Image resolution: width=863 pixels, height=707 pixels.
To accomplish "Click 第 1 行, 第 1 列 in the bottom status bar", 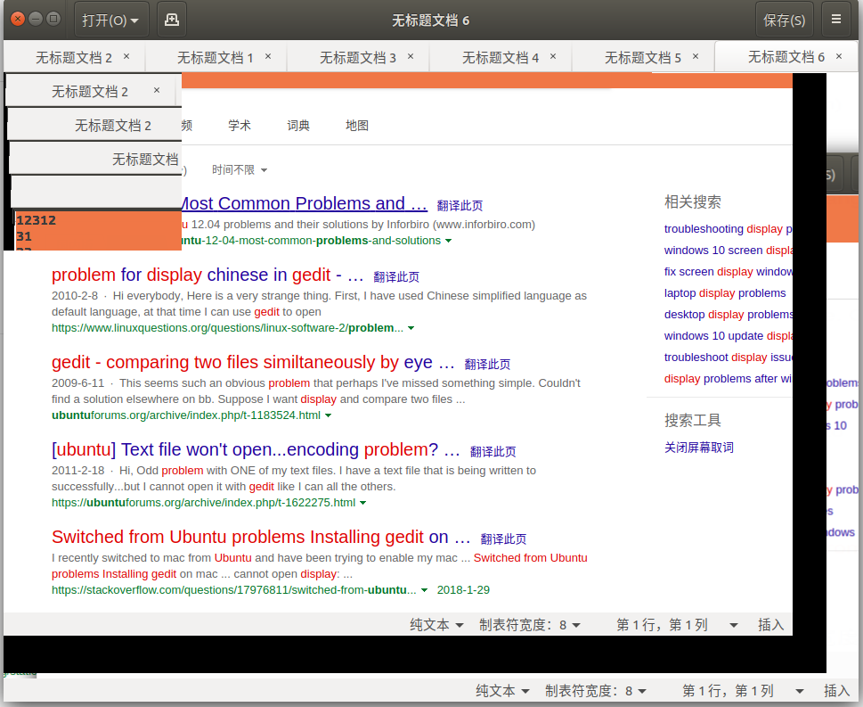I will click(729, 691).
